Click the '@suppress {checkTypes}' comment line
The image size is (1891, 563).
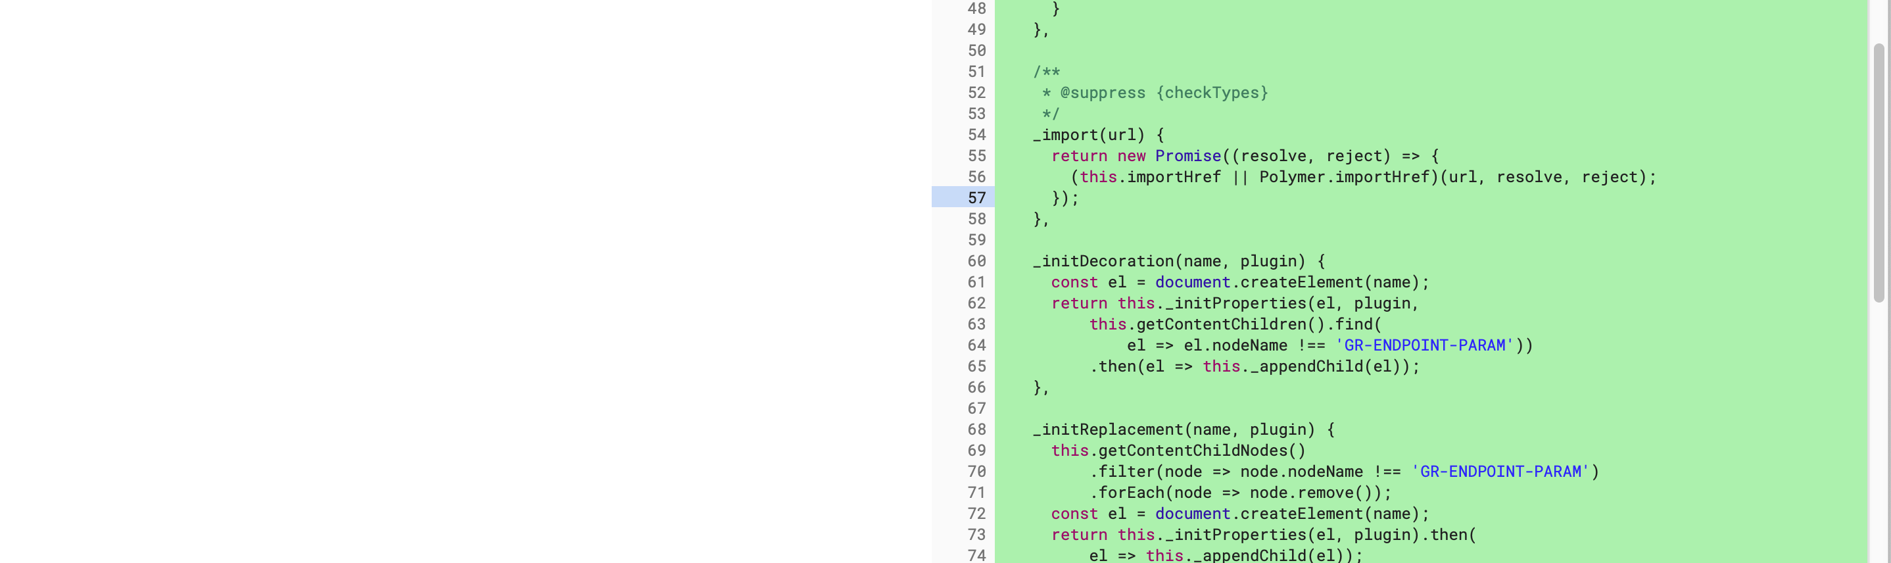pos(1155,93)
